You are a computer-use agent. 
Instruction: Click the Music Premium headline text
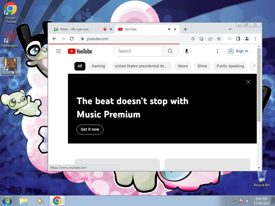[132, 108]
